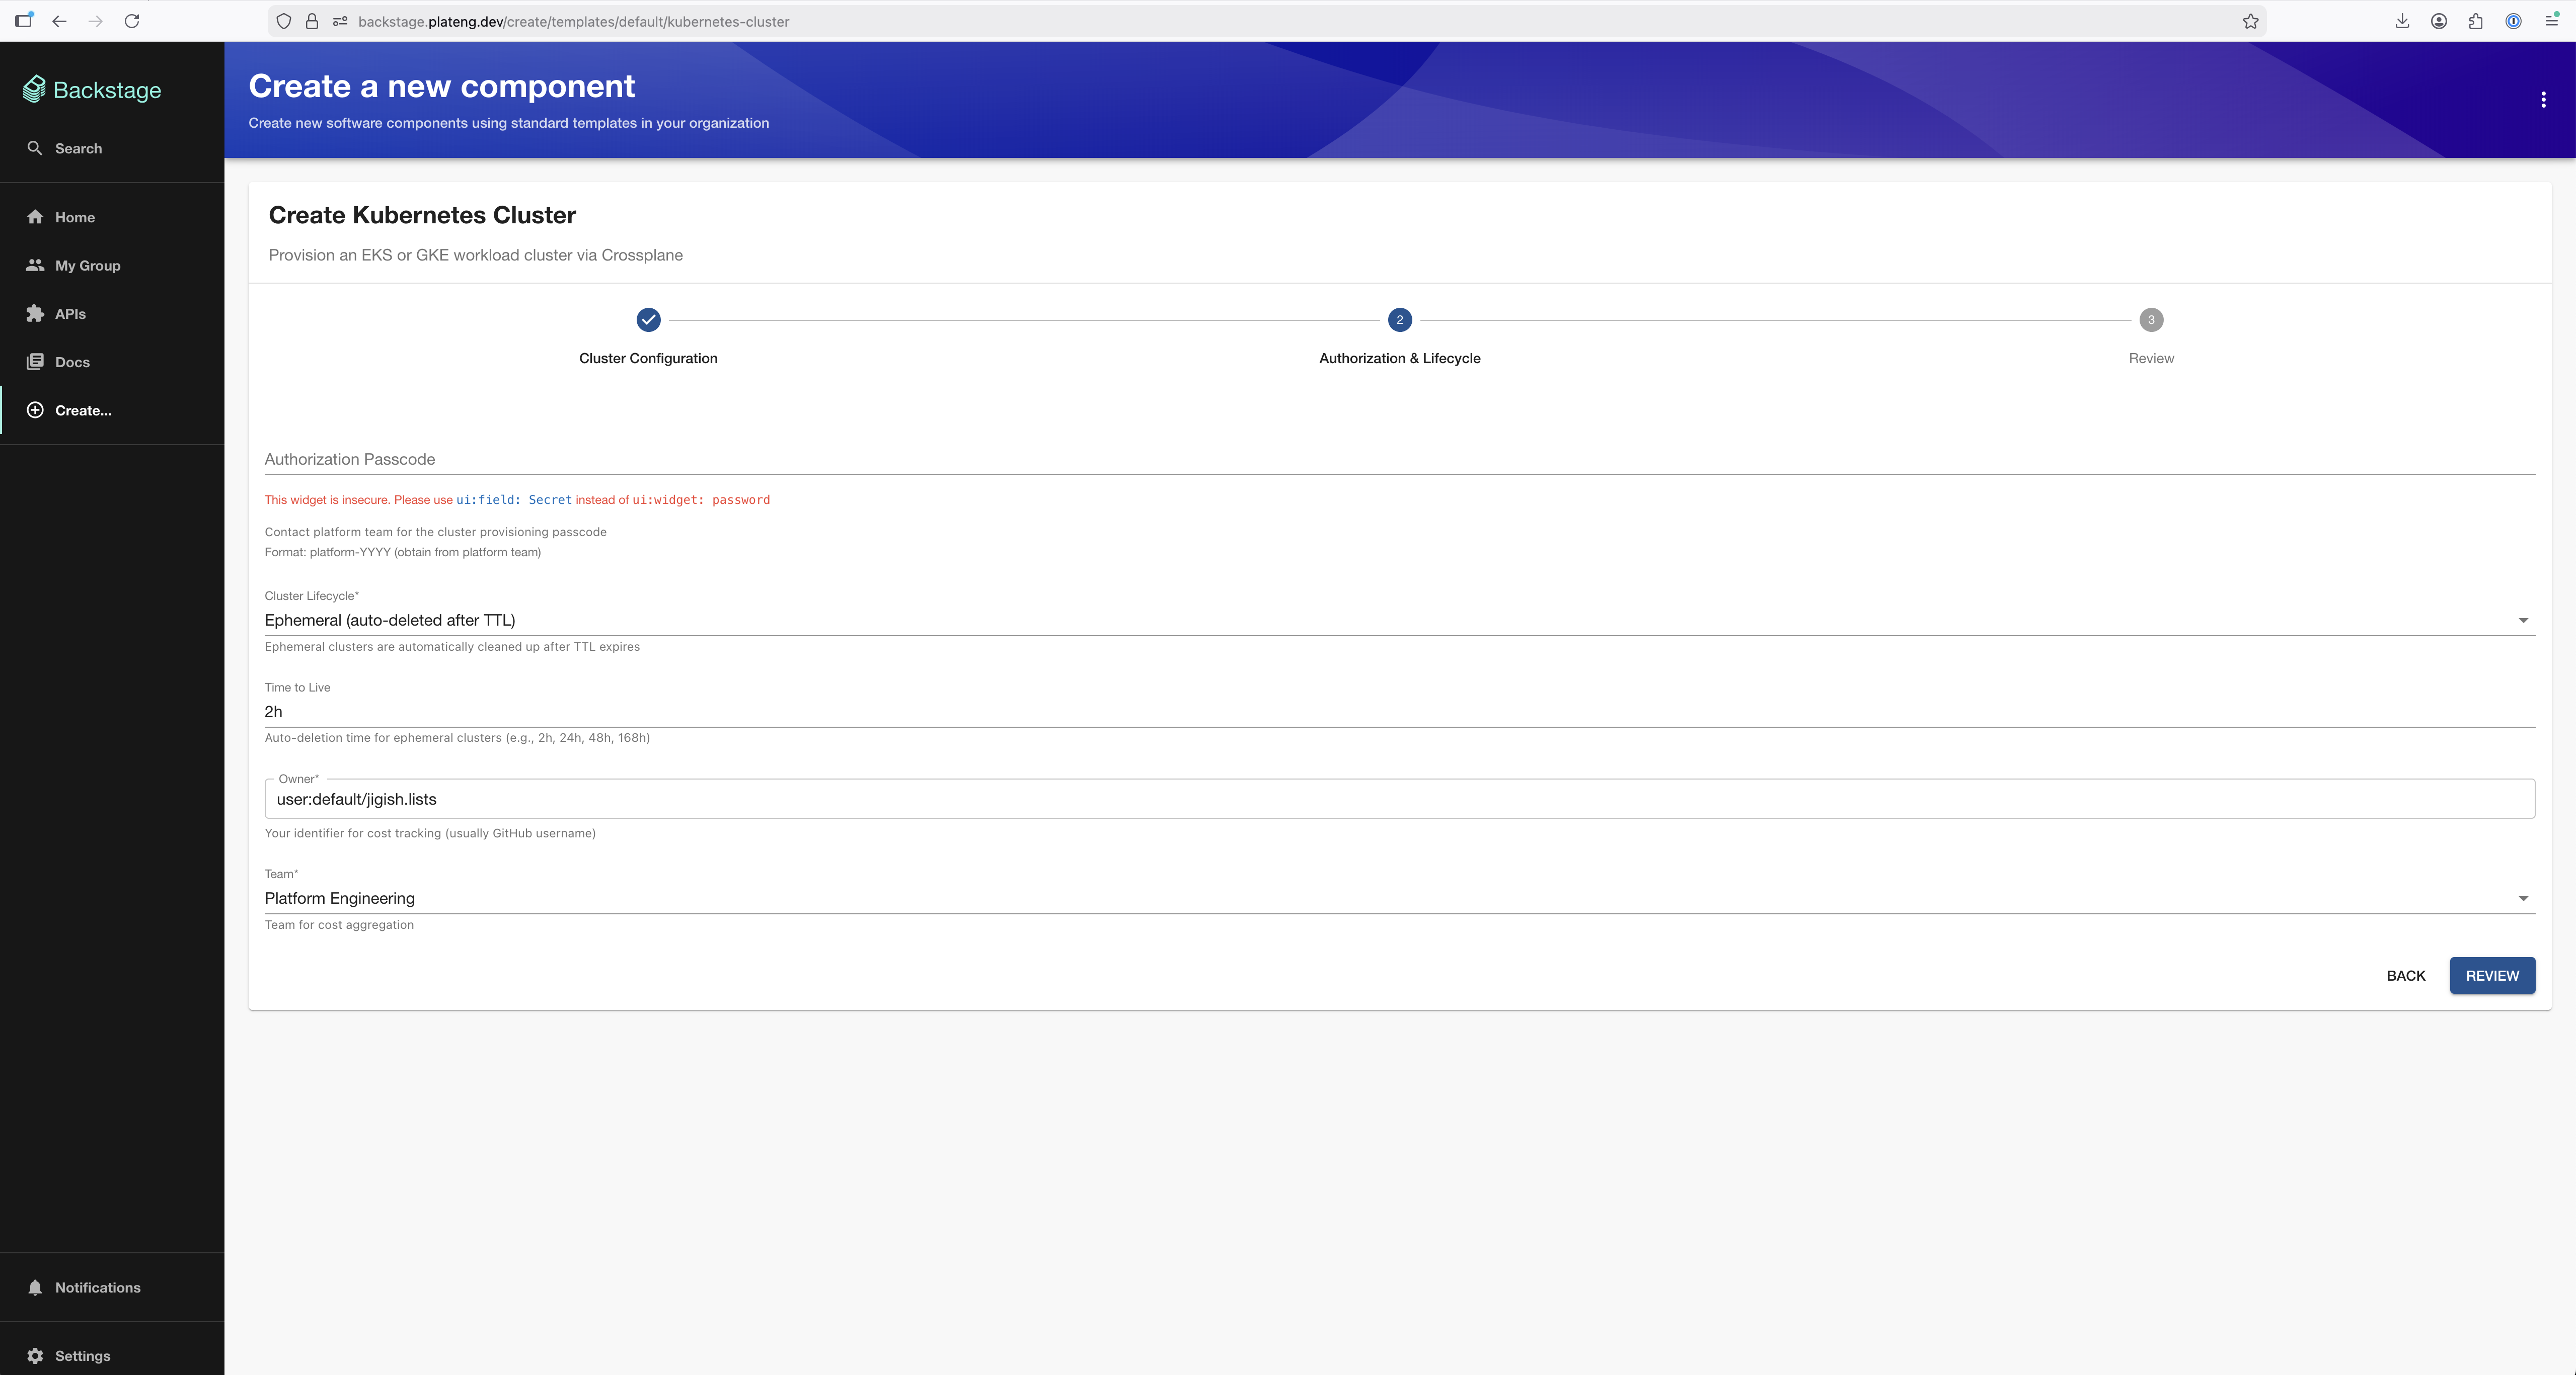Open the Backstage Search page
Screen dimensions: 2576x1375
78,148
